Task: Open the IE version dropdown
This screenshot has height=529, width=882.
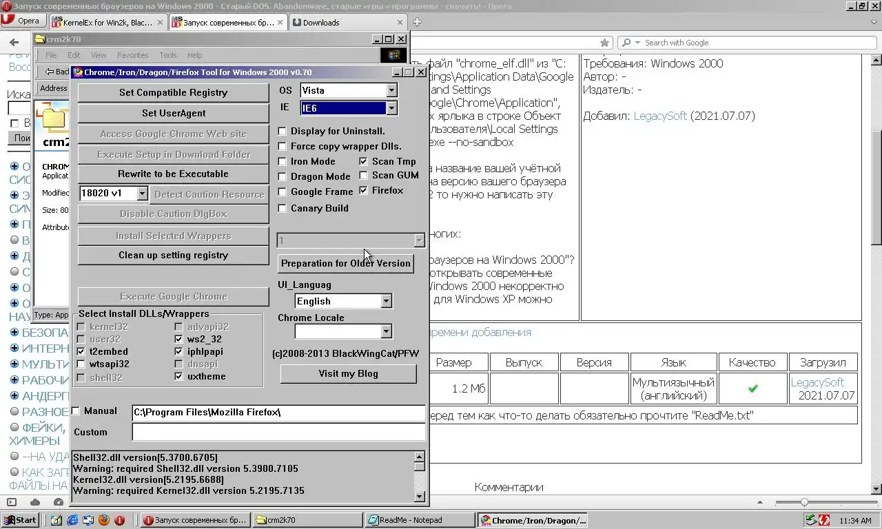Action: pos(391,108)
